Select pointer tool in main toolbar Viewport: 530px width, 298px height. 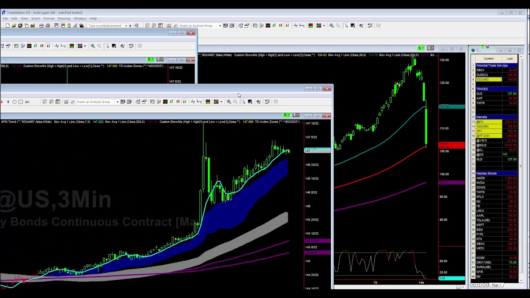(x=347, y=25)
